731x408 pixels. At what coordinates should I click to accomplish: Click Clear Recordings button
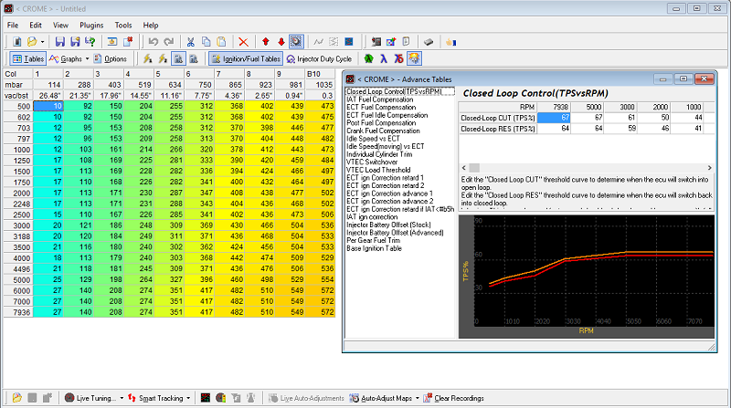pyautogui.click(x=453, y=398)
